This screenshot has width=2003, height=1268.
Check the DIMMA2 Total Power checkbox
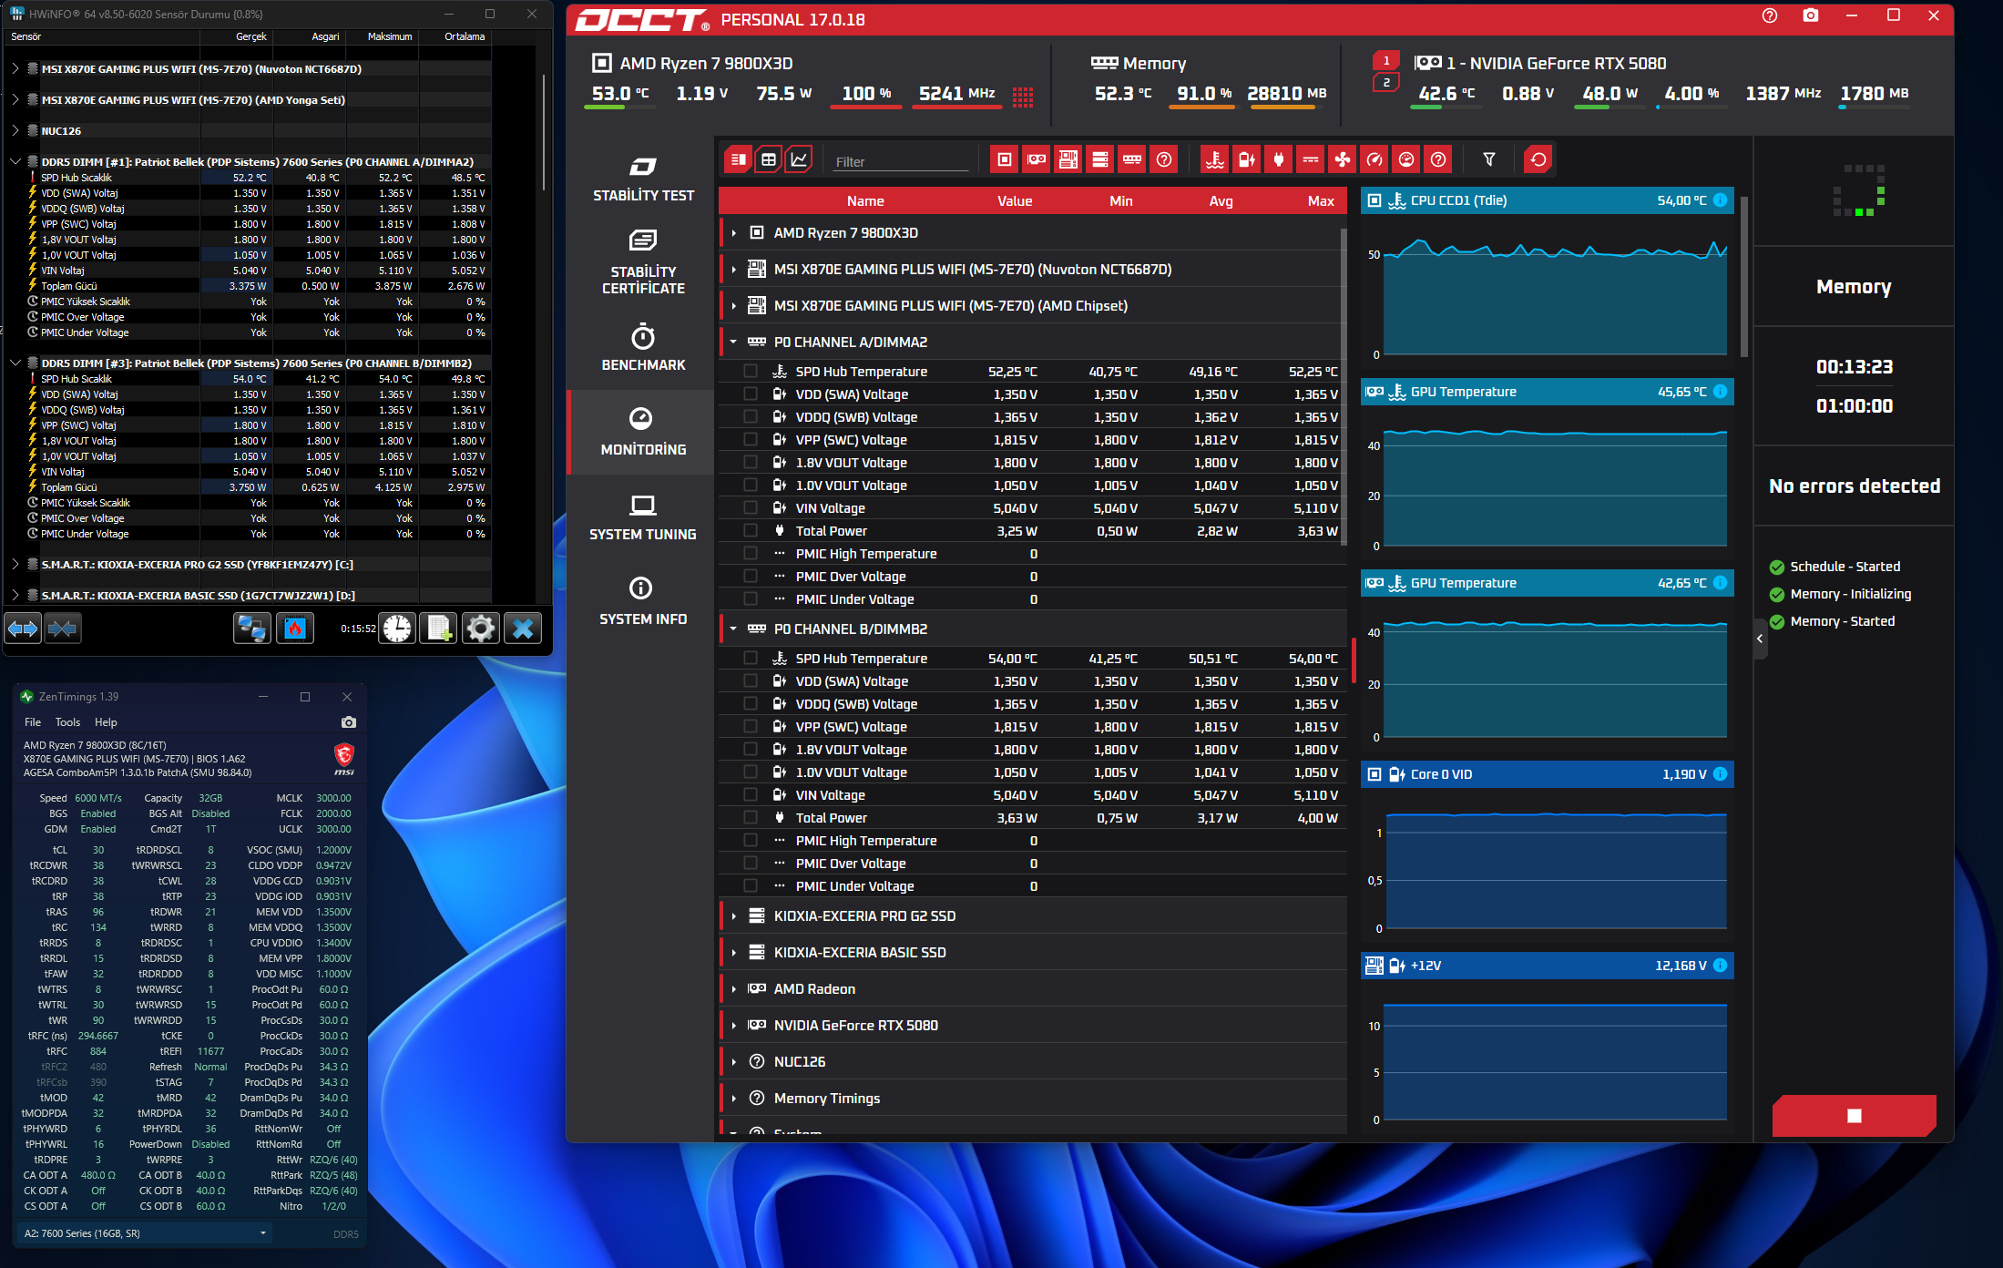751,531
